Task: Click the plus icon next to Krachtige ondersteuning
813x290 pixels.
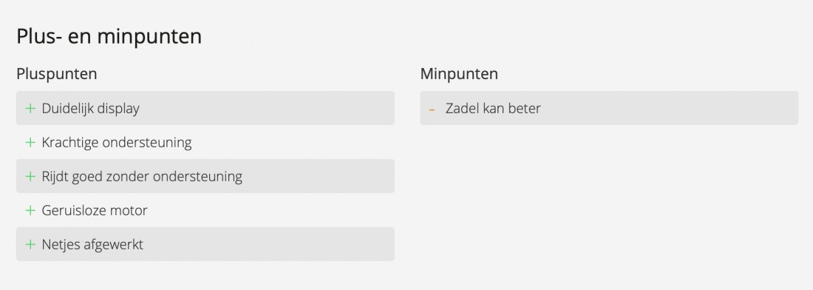Action: [30, 142]
